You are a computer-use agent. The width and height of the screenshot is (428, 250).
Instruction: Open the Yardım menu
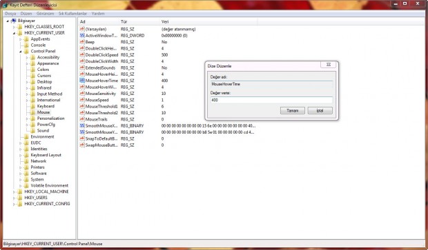98,13
